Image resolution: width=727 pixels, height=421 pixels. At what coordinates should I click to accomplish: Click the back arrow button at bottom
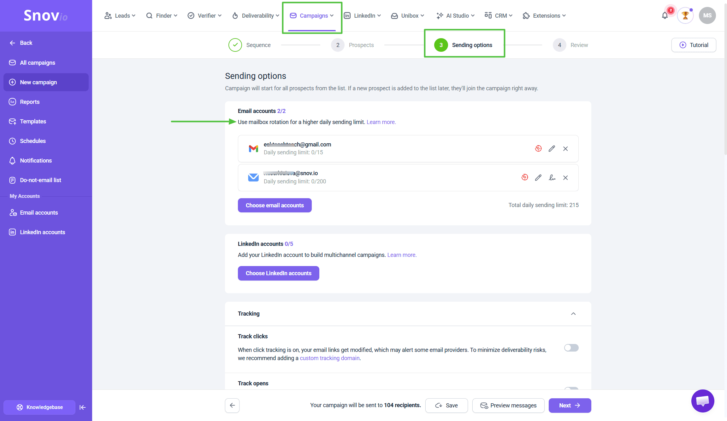click(232, 405)
